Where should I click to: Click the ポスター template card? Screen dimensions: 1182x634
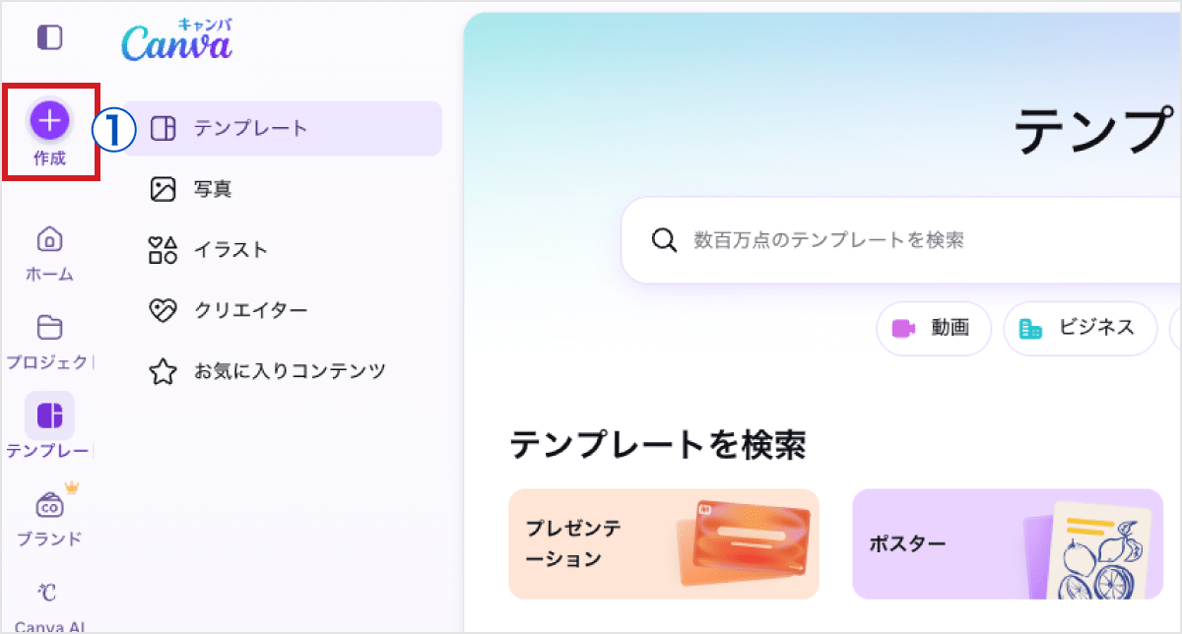coord(1007,543)
